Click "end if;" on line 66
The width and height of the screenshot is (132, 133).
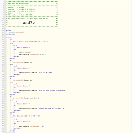tap(13, 130)
